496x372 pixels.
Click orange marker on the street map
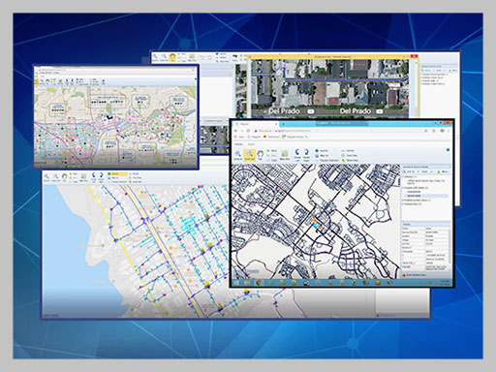[x=315, y=221]
